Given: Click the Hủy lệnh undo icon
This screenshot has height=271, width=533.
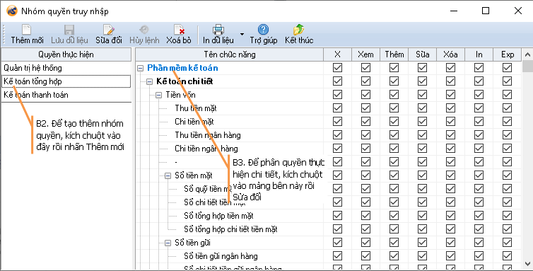Looking at the screenshot, I should click(x=144, y=30).
